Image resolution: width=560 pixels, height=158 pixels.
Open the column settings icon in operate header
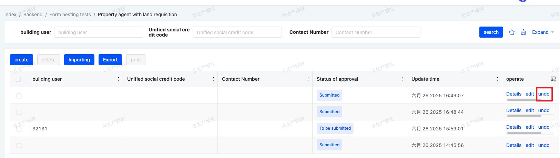[553, 79]
